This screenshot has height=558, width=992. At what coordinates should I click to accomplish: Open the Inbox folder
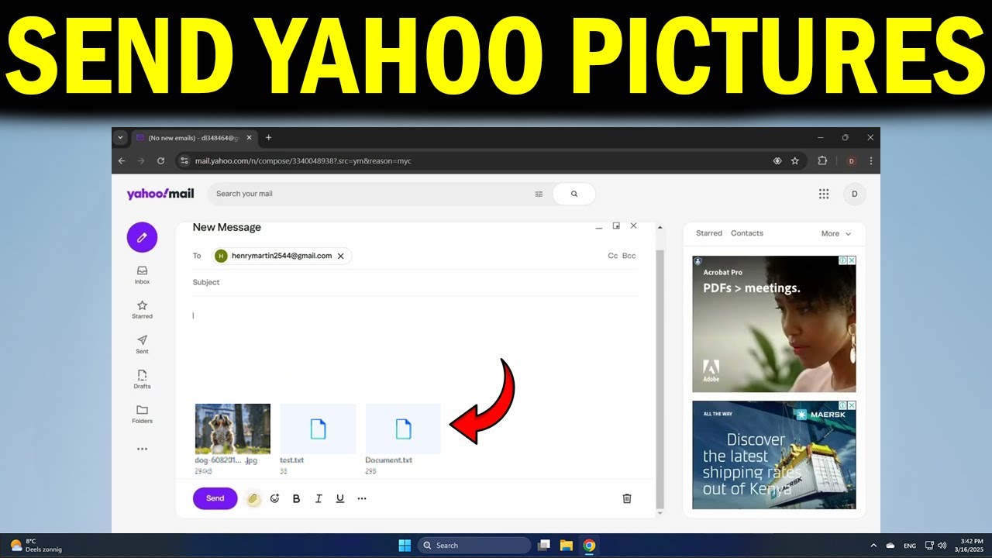coord(142,275)
